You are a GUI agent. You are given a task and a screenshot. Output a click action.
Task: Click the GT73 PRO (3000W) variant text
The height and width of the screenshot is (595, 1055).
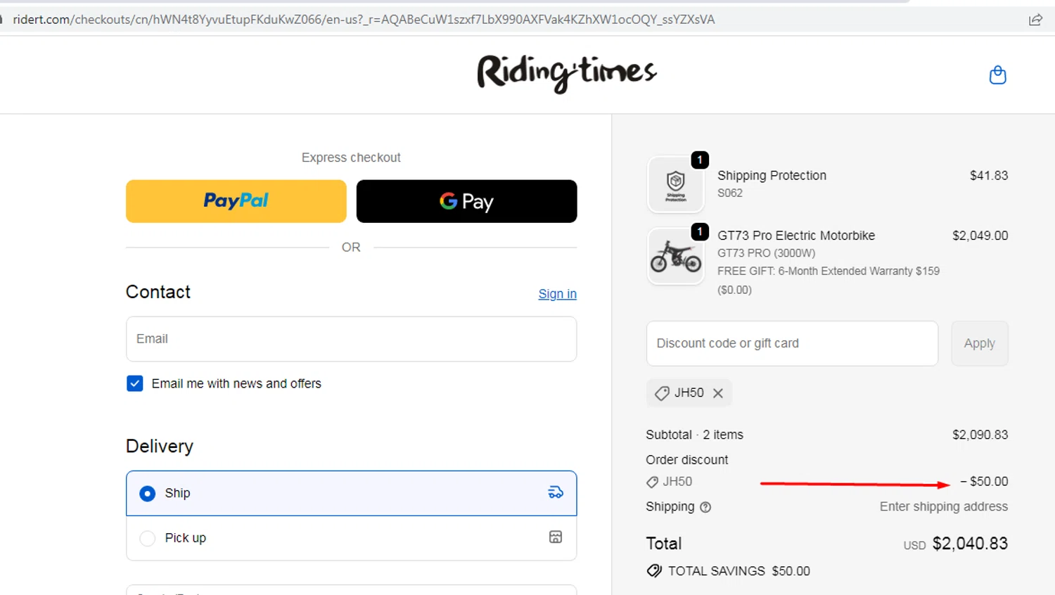click(767, 253)
